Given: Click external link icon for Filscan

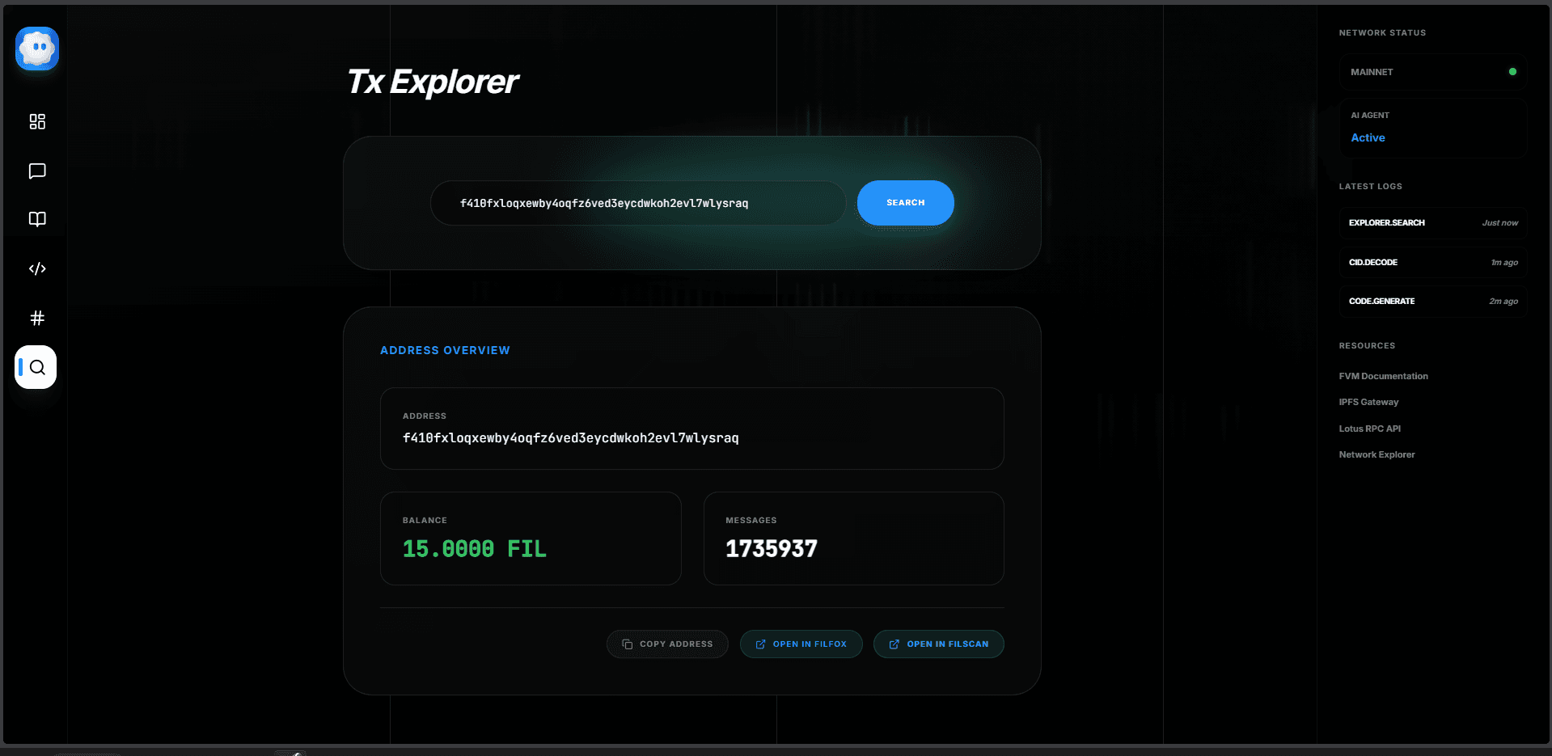Looking at the screenshot, I should pyautogui.click(x=894, y=644).
